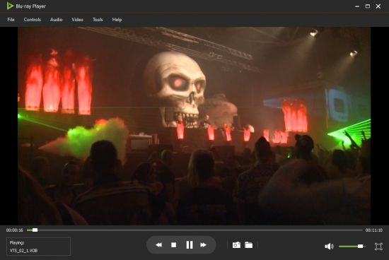Click the VTS_02_1.VOB file name

23,251
